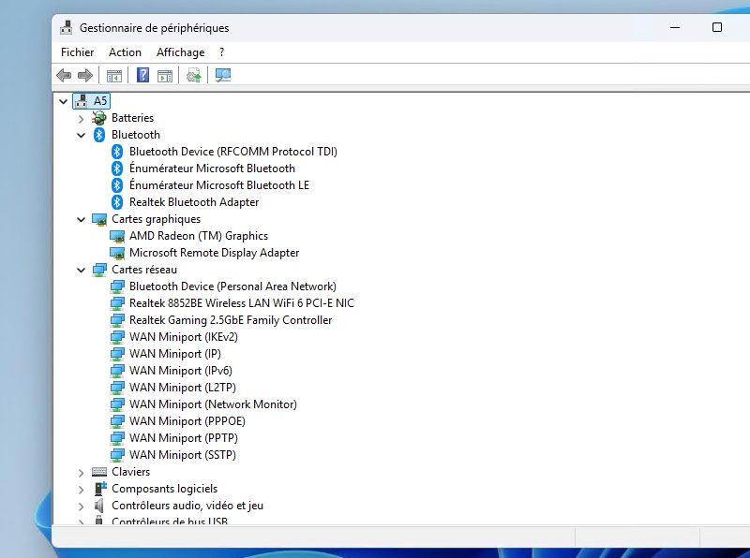Click the Bluetooth category icon

click(x=99, y=135)
